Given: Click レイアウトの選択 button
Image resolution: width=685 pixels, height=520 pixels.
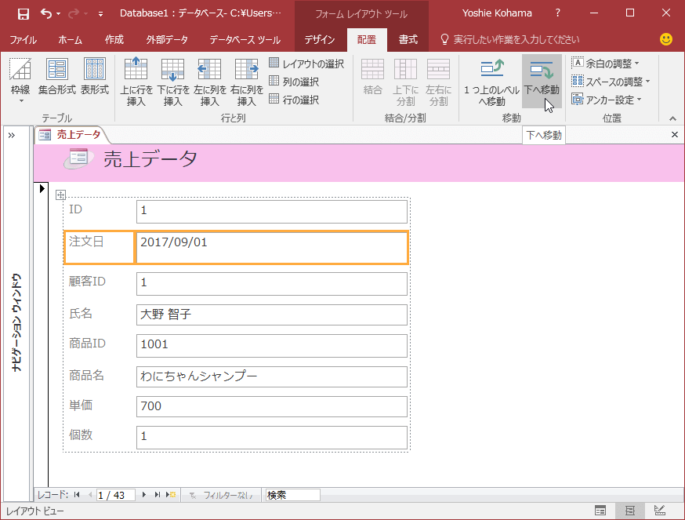Looking at the screenshot, I should click(306, 64).
